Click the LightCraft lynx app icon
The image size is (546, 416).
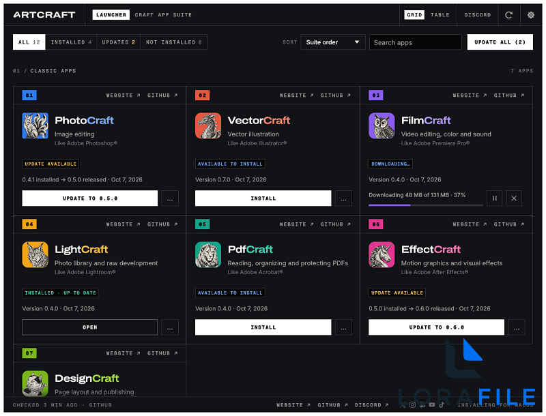(35, 254)
